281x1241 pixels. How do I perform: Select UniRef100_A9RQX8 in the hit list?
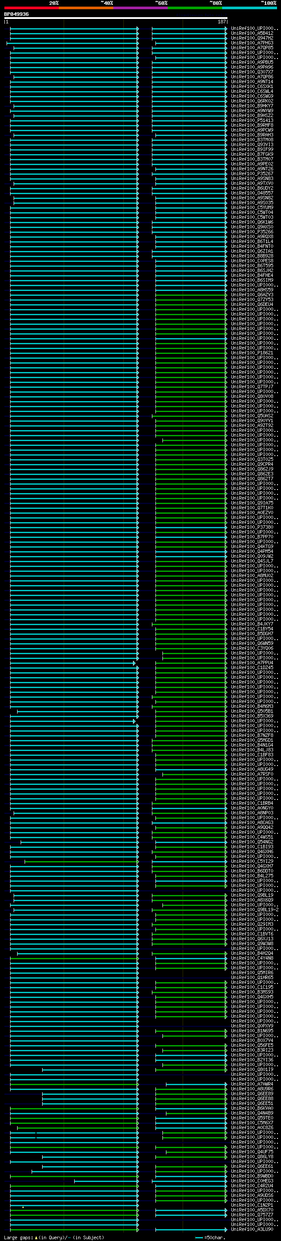coord(252,236)
